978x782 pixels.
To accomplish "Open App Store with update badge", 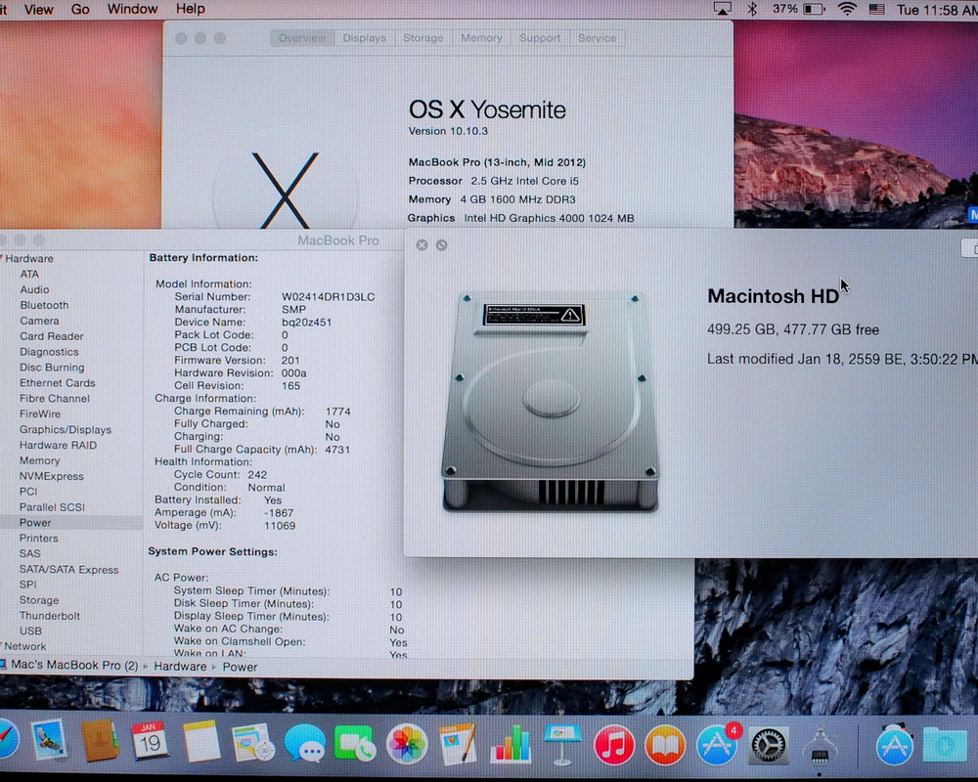I will pos(717,744).
